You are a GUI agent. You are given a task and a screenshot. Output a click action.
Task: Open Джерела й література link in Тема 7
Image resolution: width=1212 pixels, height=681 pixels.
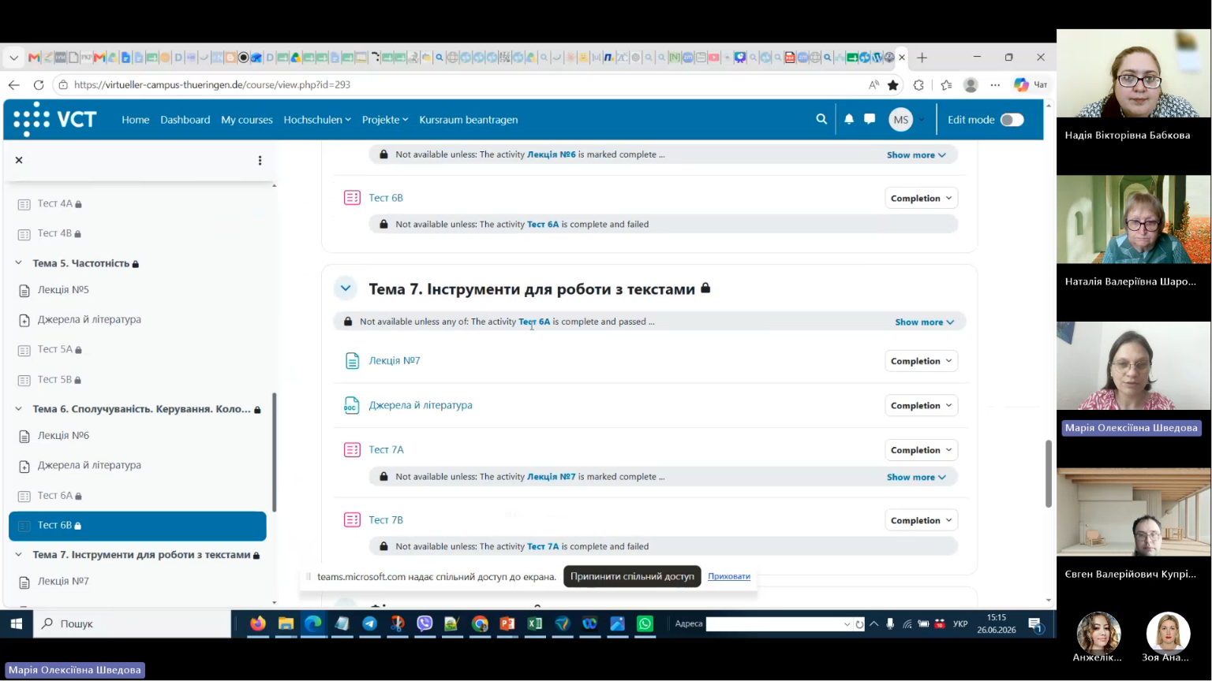click(421, 405)
